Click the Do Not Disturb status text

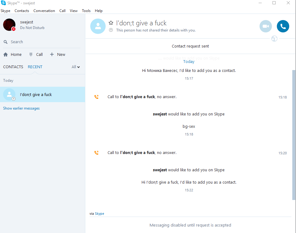tap(32, 28)
